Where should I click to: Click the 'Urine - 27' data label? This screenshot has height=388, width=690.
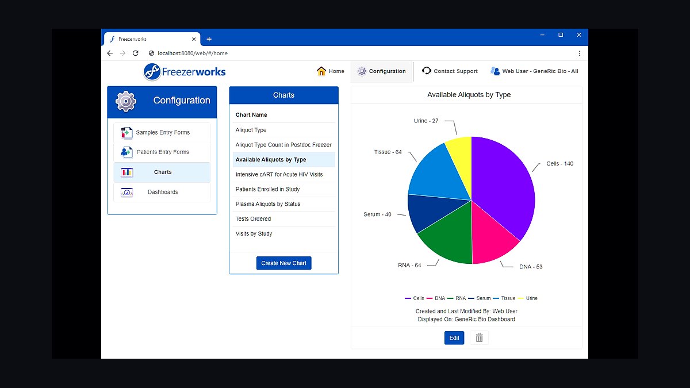[426, 121]
